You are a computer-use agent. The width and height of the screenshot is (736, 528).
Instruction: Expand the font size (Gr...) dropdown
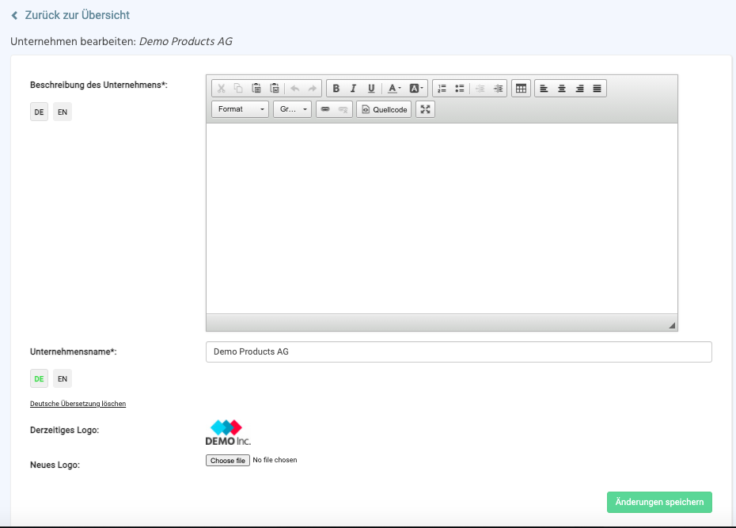(x=292, y=109)
